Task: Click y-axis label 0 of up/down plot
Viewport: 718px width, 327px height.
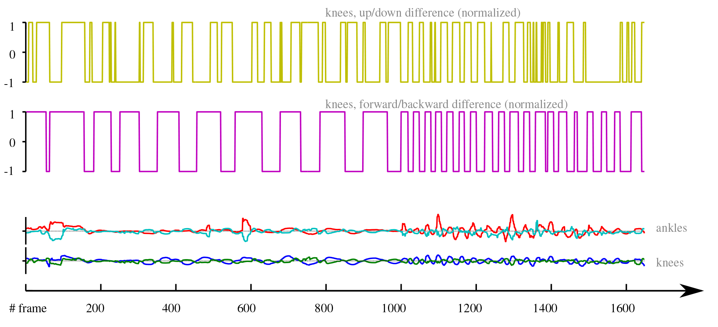Action: 12,55
